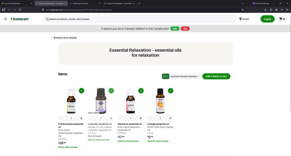Click the Non GMO badge

pyautogui.click(x=94, y=113)
